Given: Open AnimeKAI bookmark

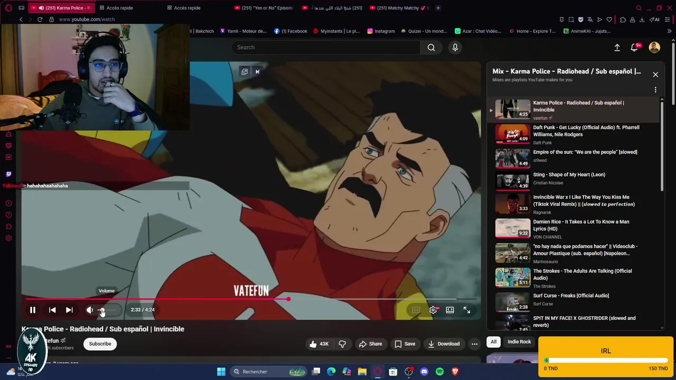Looking at the screenshot, I should 586,31.
